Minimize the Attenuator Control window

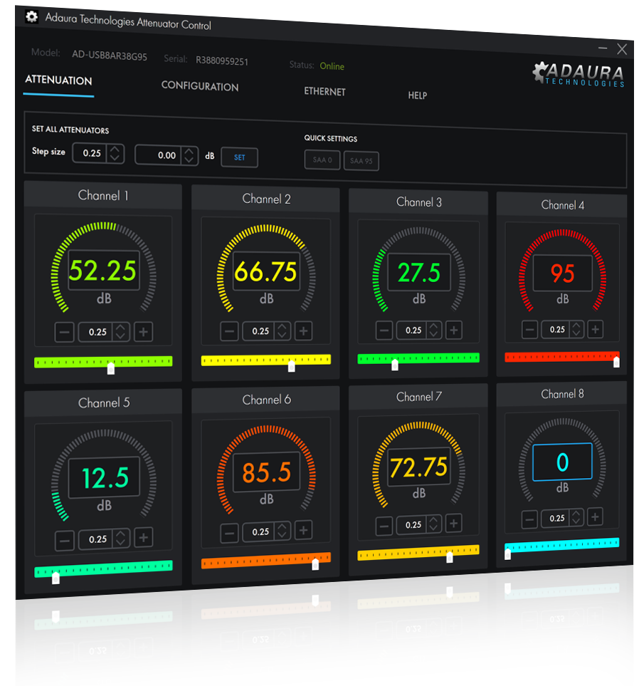click(x=603, y=48)
